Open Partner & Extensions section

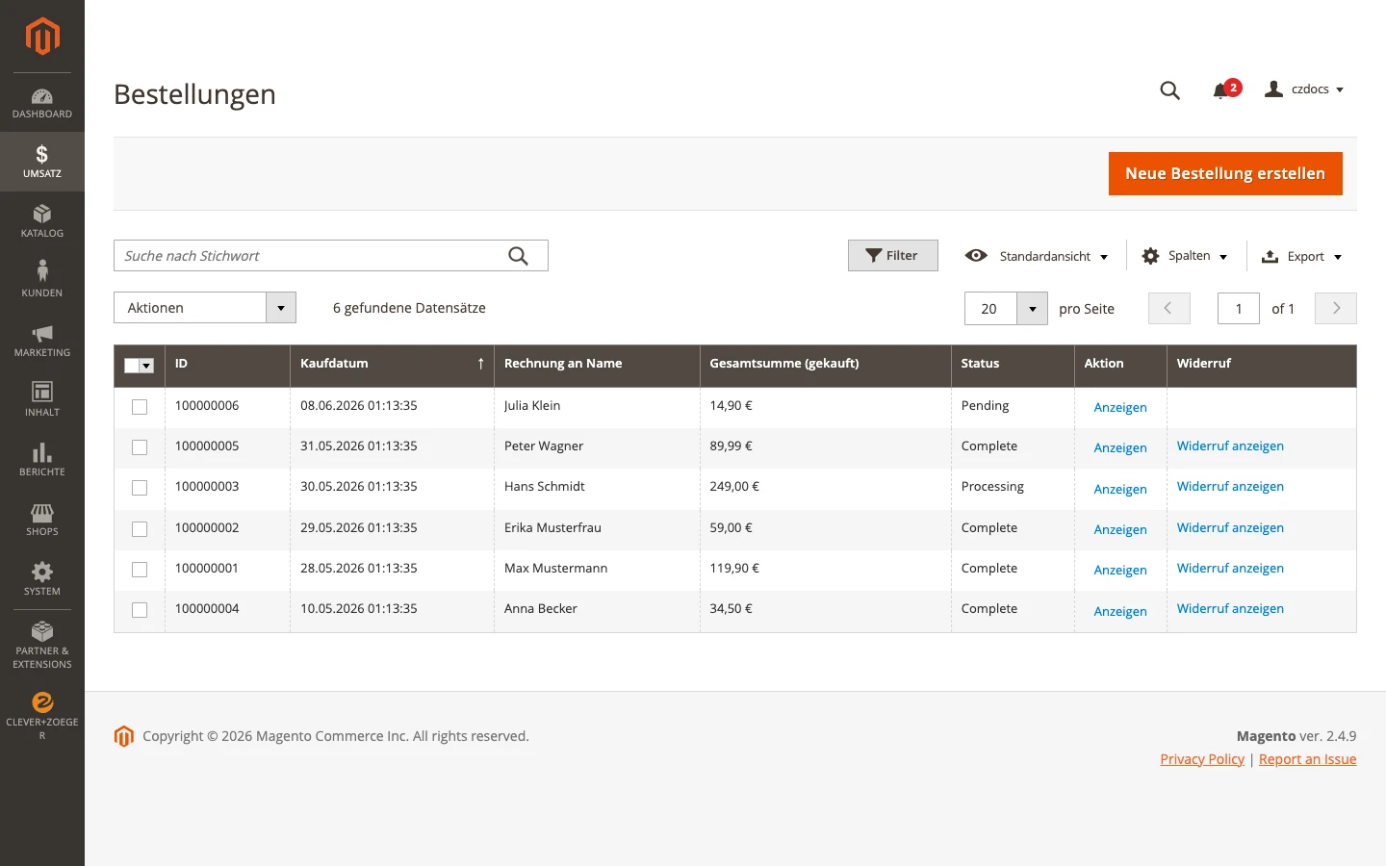[x=42, y=646]
